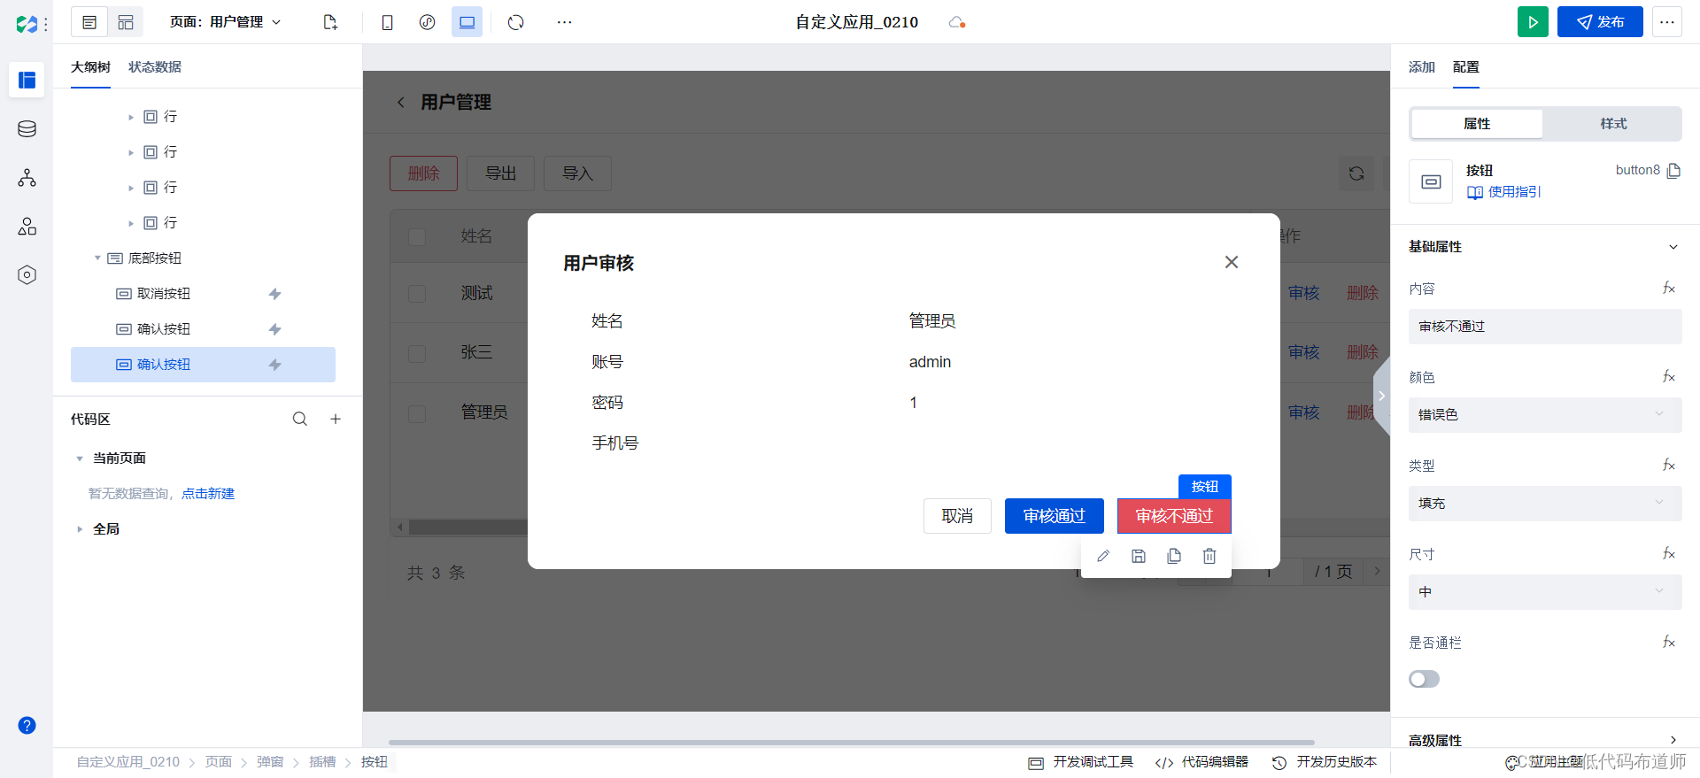The width and height of the screenshot is (1700, 778).
Task: Open the layout panel icon in top toolbar
Action: 126,22
